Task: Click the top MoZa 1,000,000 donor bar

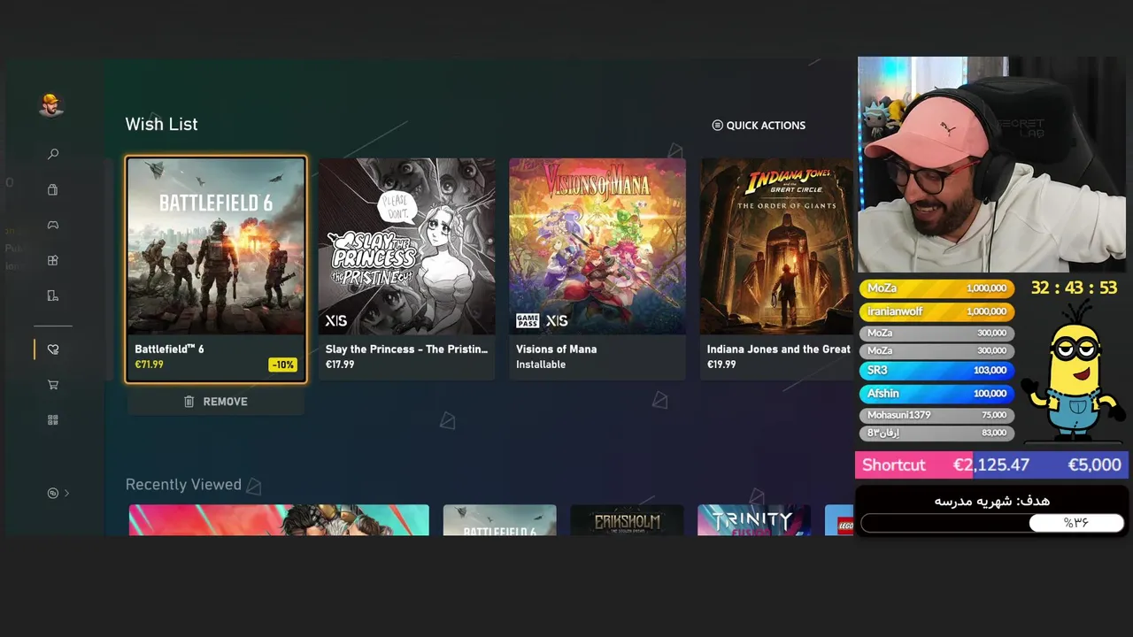Action: 936,288
